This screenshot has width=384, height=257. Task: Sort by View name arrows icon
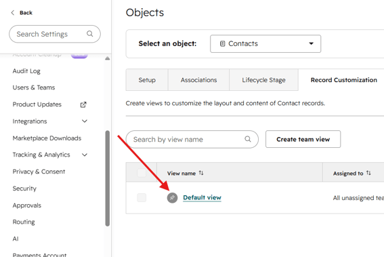click(201, 173)
